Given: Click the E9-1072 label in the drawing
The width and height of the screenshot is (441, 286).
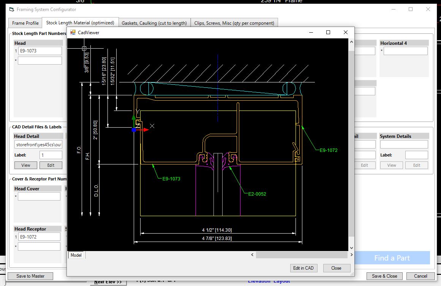Looking at the screenshot, I should [x=329, y=150].
